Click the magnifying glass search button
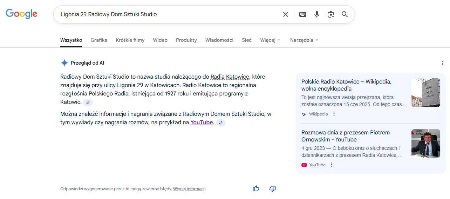The height and width of the screenshot is (199, 450). coord(345,14)
